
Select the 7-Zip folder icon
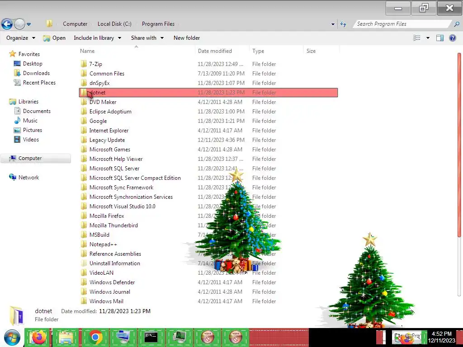point(84,64)
